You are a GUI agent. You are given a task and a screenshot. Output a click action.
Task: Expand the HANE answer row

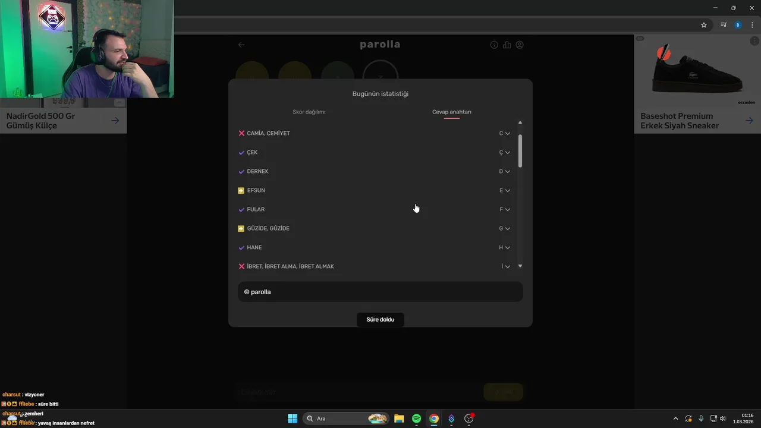click(x=375, y=247)
